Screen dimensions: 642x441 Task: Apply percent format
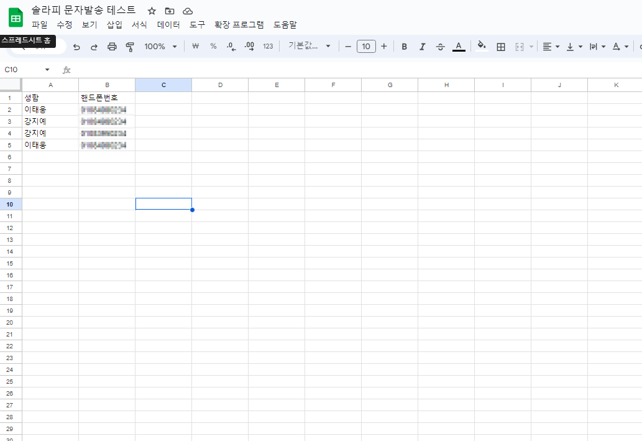point(213,46)
